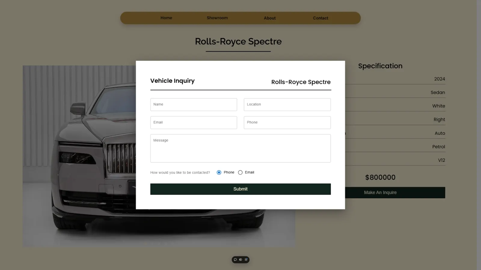The width and height of the screenshot is (481, 270).
Task: Open the list menu icon in bottom toolbar
Action: pyautogui.click(x=246, y=260)
